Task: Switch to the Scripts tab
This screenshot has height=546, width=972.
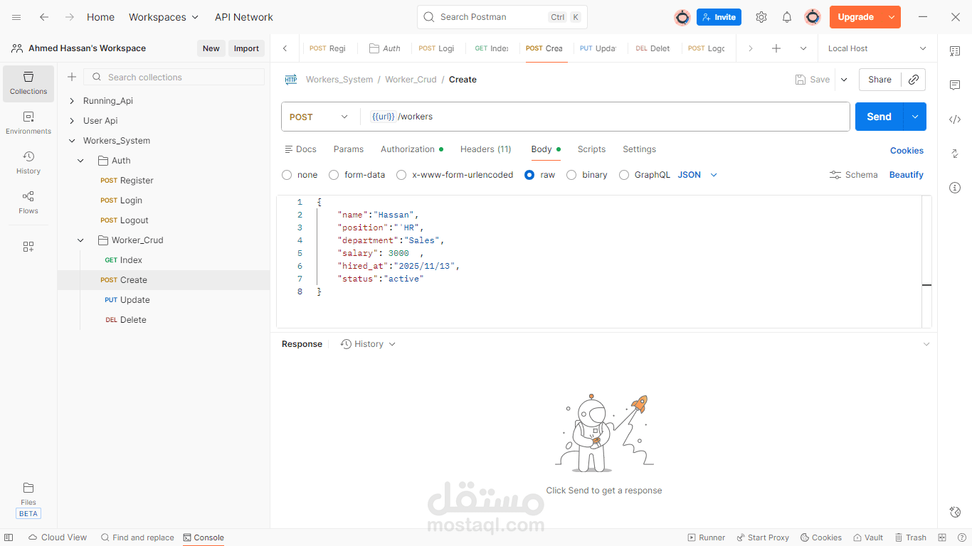Action: (x=591, y=149)
